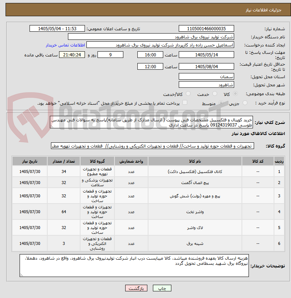Click the کد کالا column header
Screen dimensions: 291x298
(x=258, y=161)
